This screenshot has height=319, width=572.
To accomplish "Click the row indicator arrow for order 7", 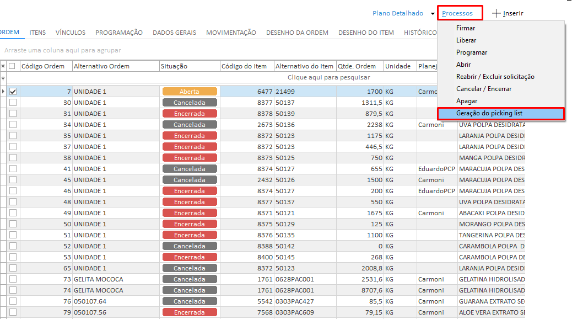I will point(3,92).
